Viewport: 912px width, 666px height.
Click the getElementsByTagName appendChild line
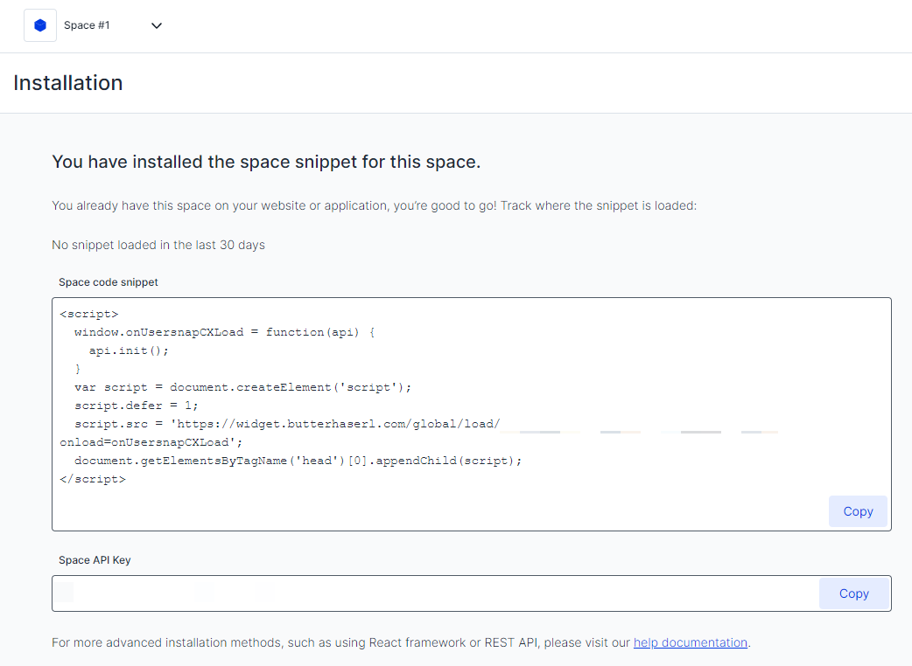(x=298, y=461)
